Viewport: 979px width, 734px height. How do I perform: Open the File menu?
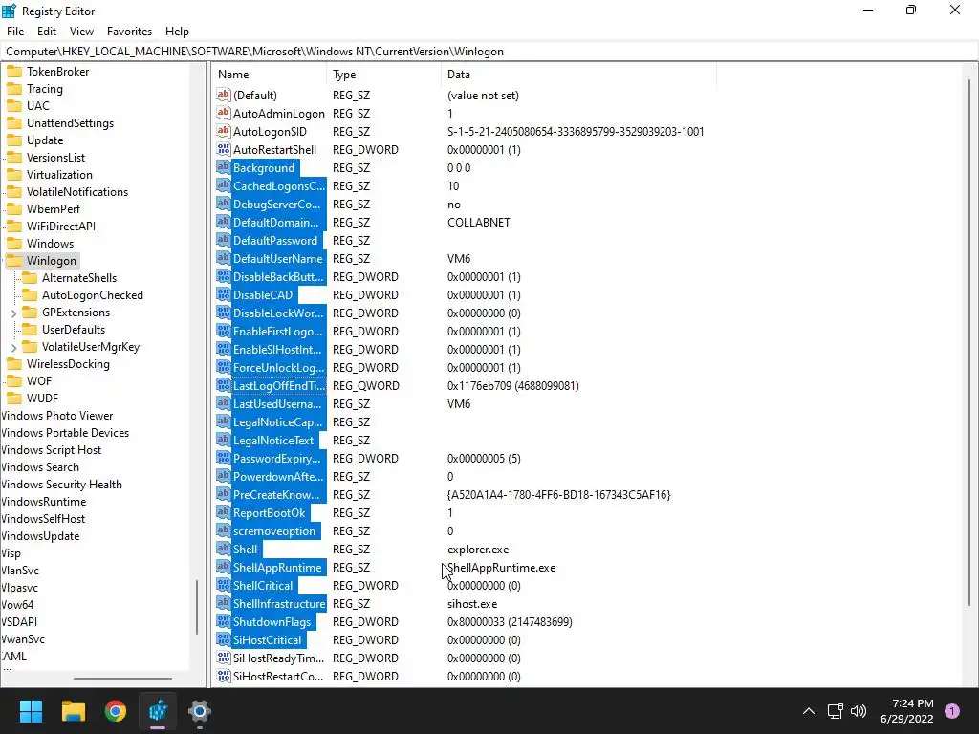click(15, 32)
